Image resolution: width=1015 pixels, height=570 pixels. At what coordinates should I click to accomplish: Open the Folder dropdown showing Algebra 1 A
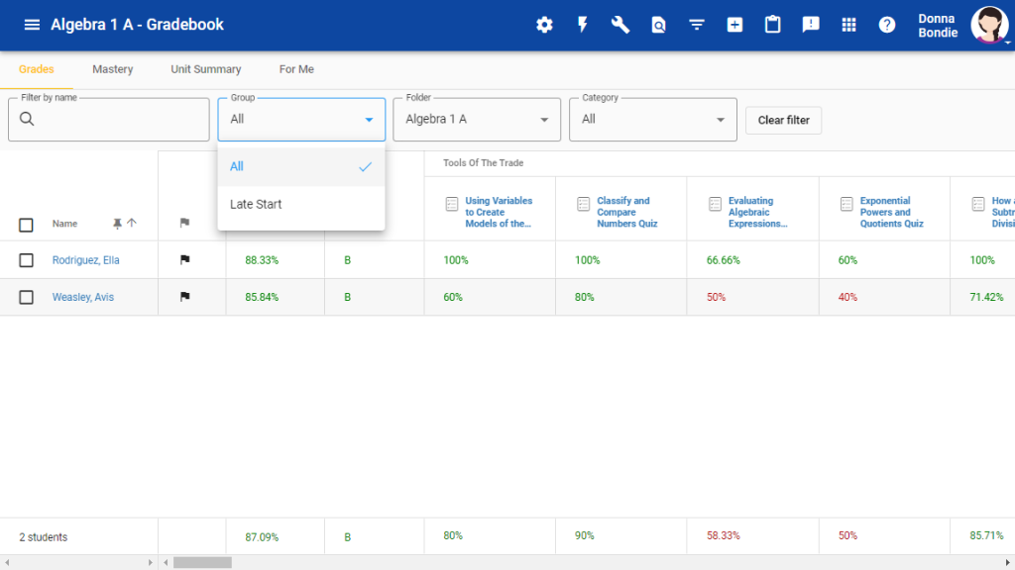point(477,119)
